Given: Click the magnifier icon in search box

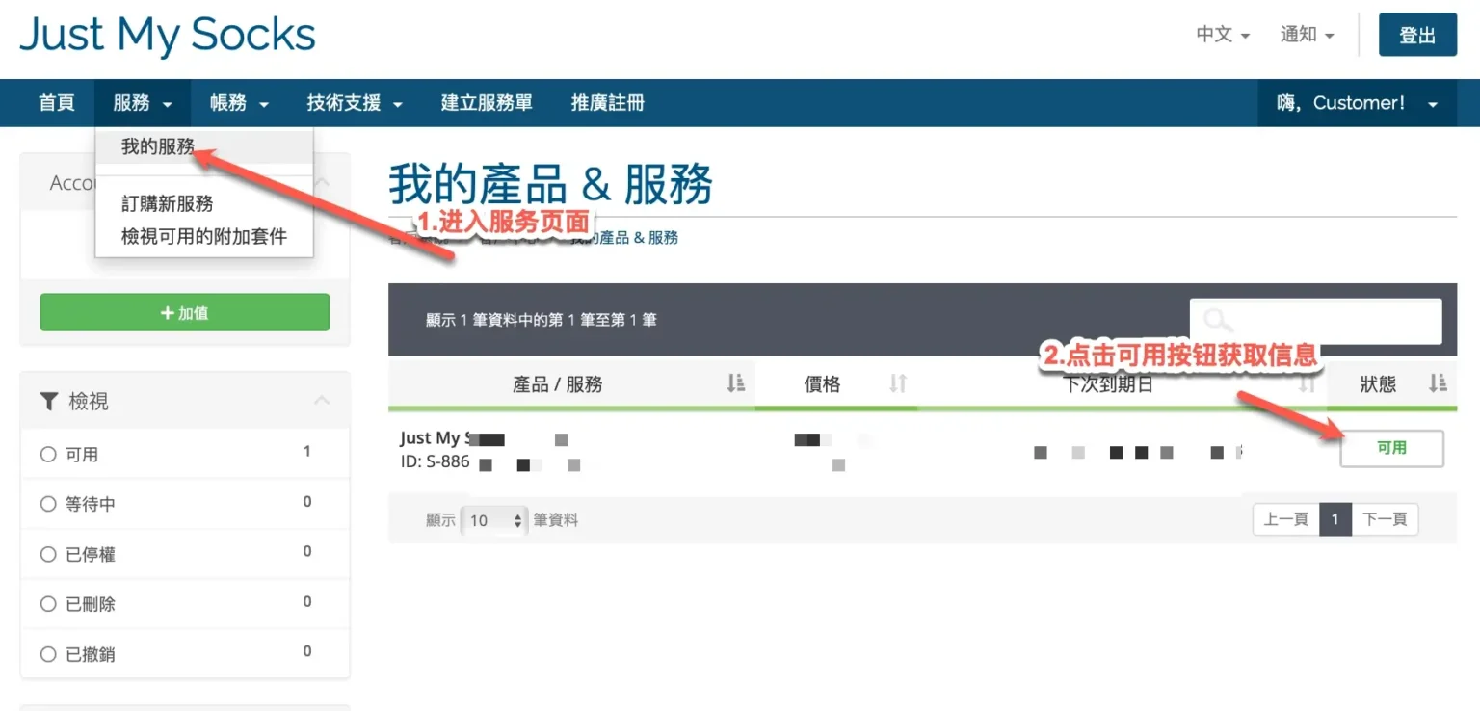Looking at the screenshot, I should pos(1219,321).
